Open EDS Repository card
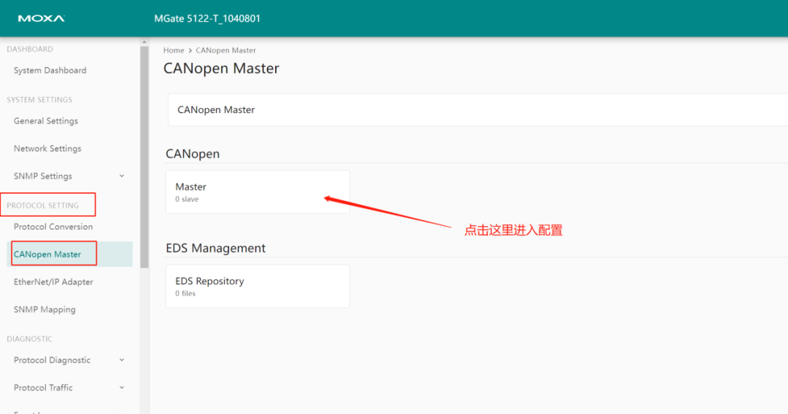The image size is (788, 414). tap(258, 286)
